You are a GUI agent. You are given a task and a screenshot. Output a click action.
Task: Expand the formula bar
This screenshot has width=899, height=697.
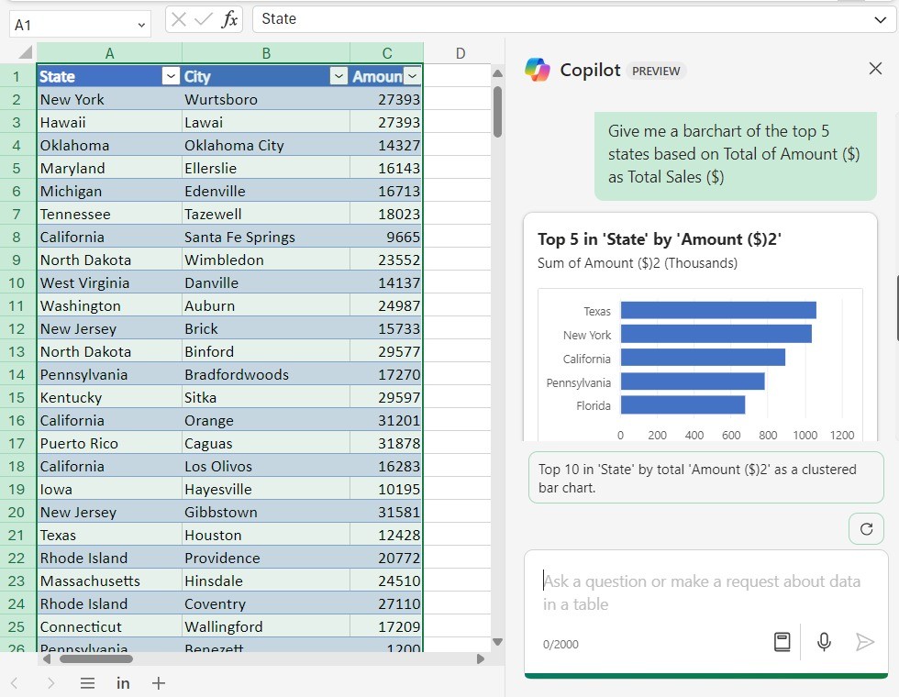pos(880,19)
